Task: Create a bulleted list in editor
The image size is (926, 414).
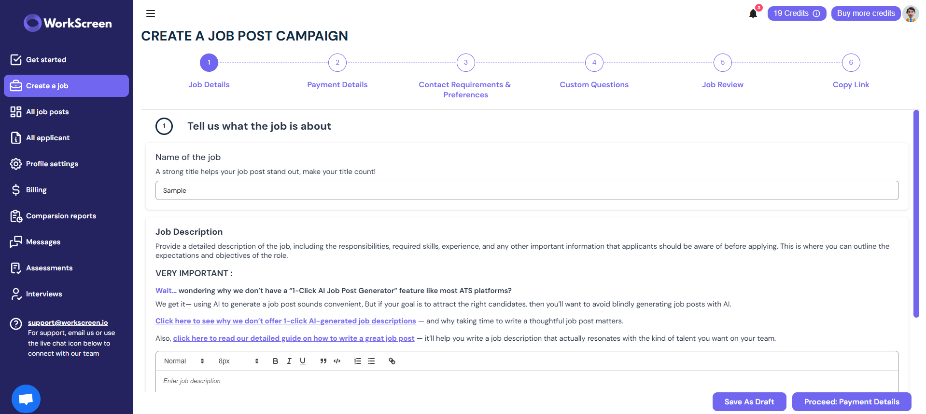Action: pos(371,361)
